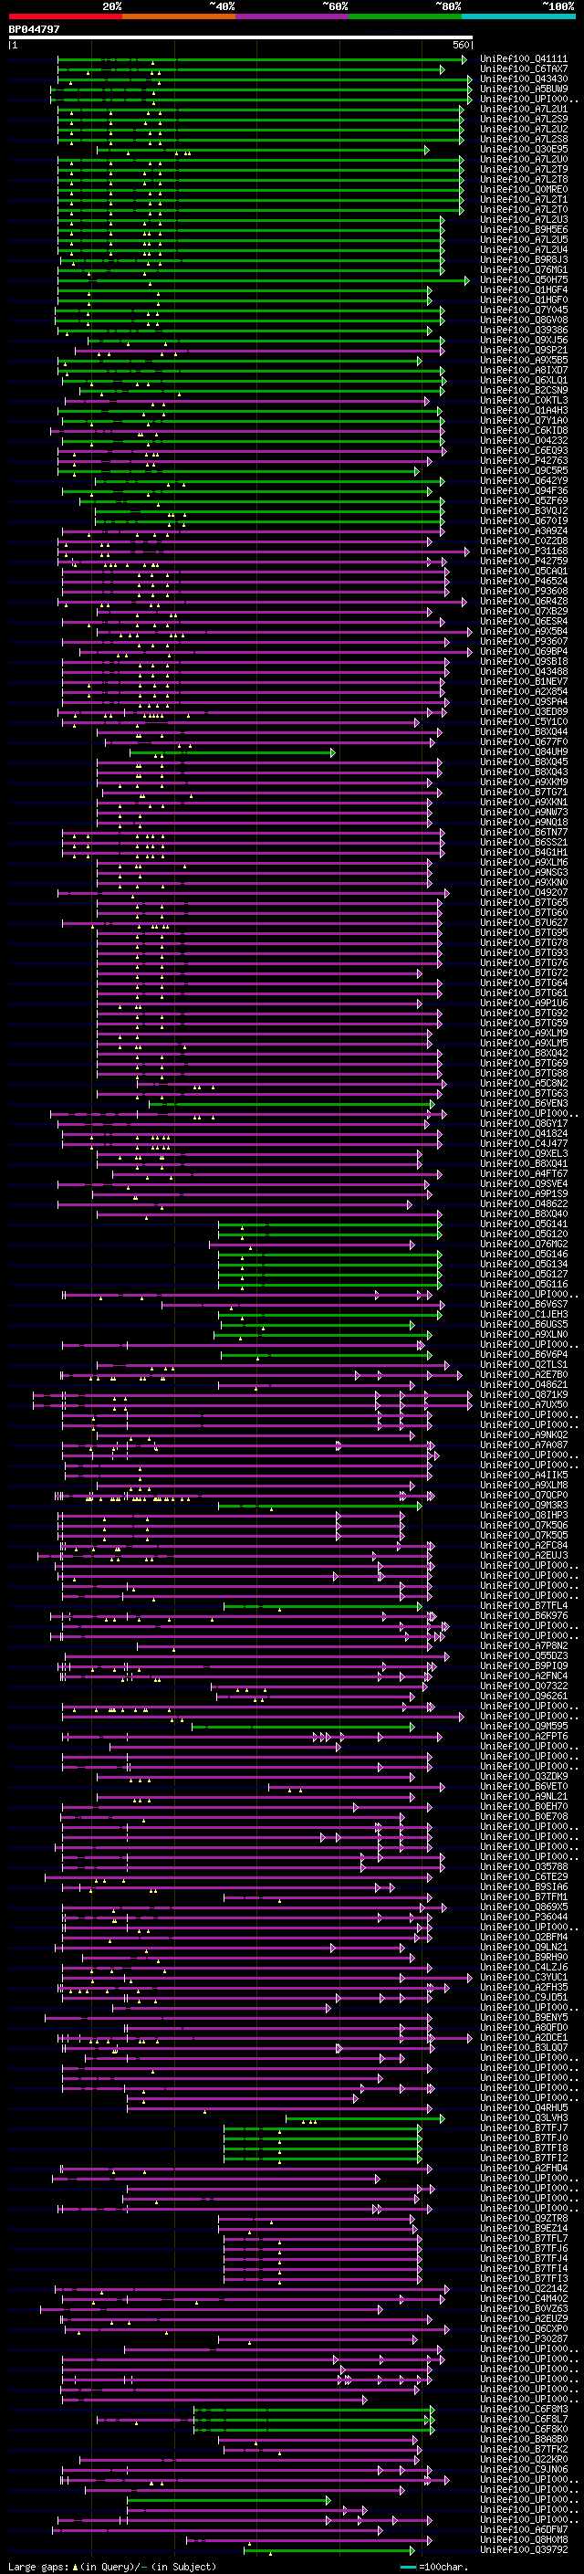Select the UniRef100_O48622 hit
Viewport: 584px width, 2574px height.
[524, 1204]
